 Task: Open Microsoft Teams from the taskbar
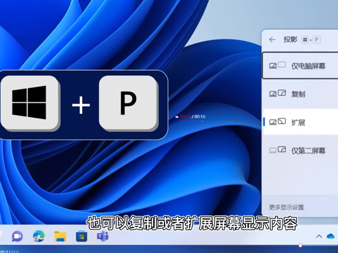tap(103, 236)
